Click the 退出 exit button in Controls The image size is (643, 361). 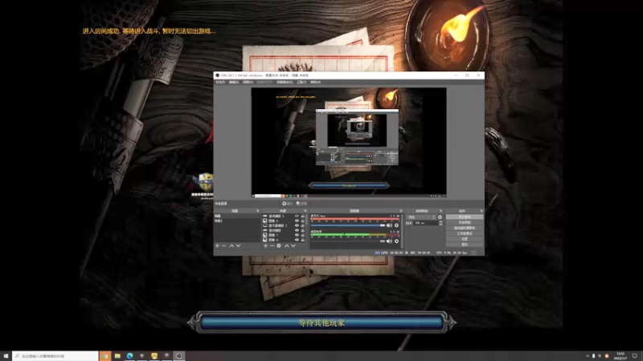coord(465,245)
